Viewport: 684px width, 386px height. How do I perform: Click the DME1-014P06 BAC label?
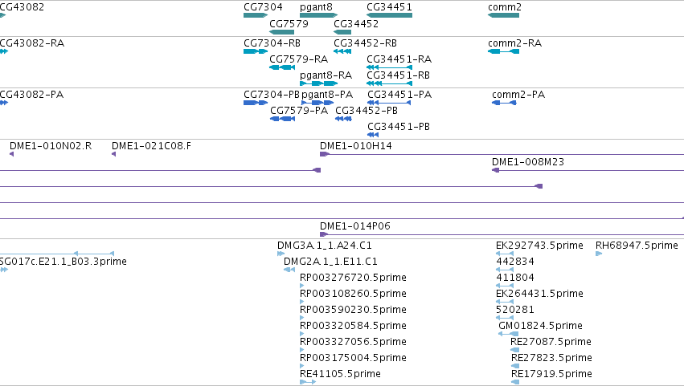tap(354, 226)
